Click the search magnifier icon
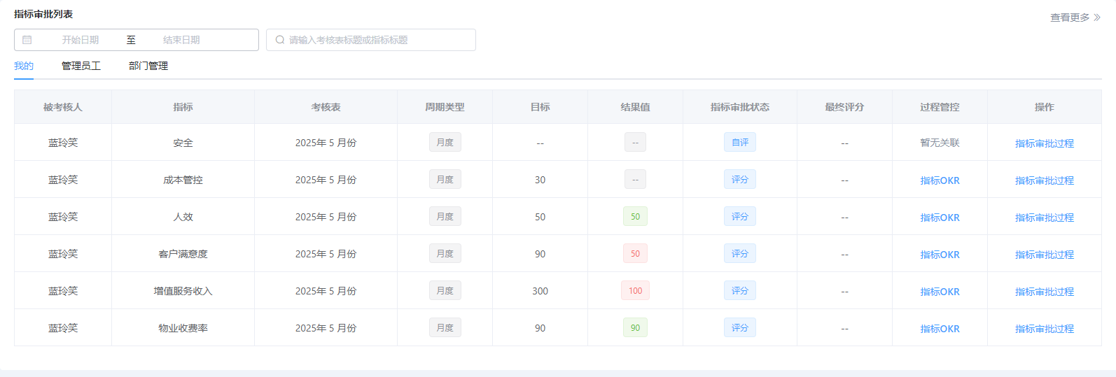Image resolution: width=1116 pixels, height=377 pixels. point(280,40)
